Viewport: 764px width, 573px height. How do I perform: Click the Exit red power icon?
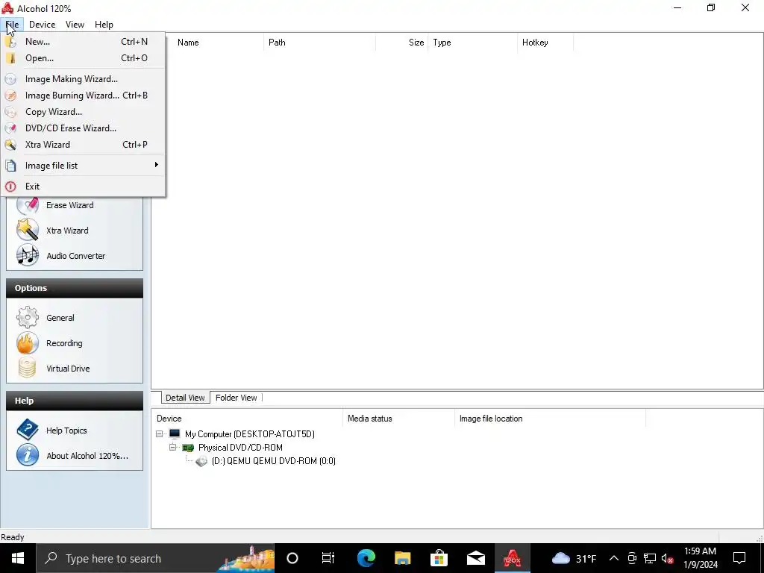pyautogui.click(x=10, y=187)
